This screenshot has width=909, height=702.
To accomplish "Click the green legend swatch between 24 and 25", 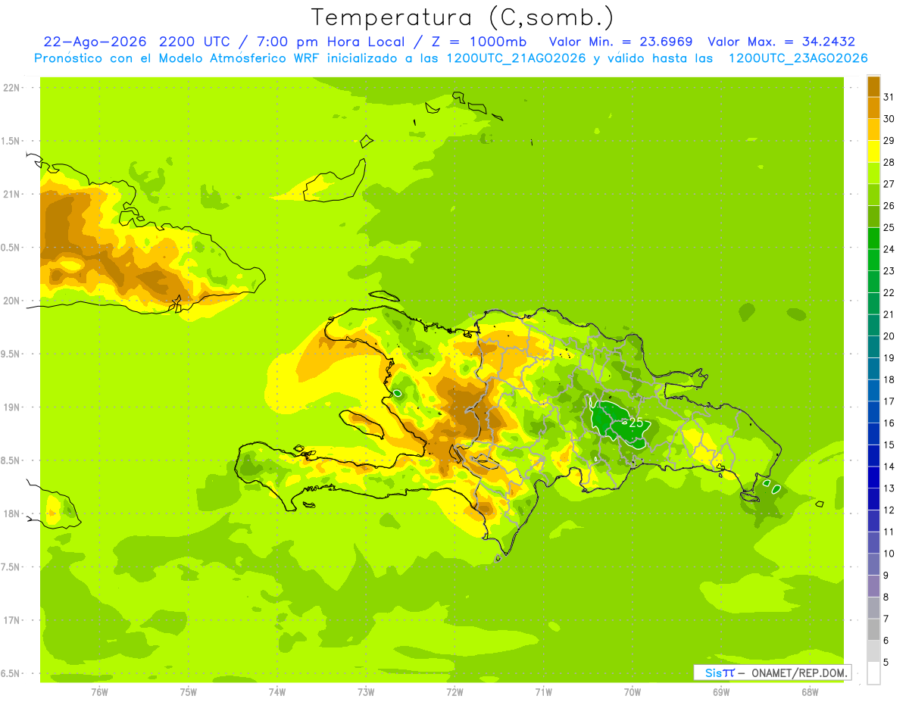I will (873, 239).
